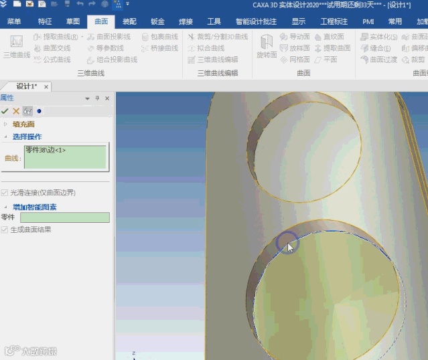Click the 旋转面 surface tool
428x360 pixels.
267,46
